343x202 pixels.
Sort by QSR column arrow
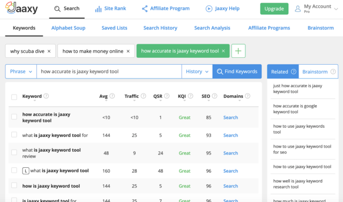coord(161,100)
